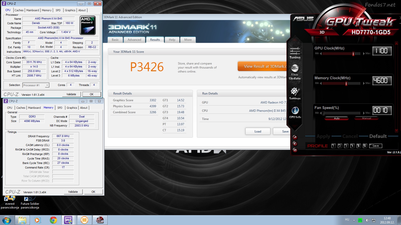Increase GPU Clock with the Max arrow
401x225 pixels.
tap(364, 53)
